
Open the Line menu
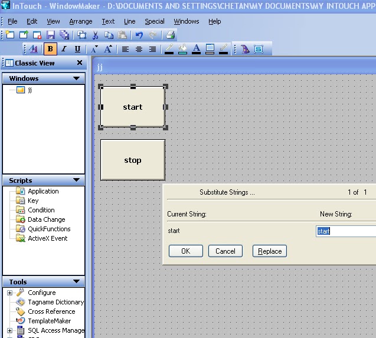(130, 21)
